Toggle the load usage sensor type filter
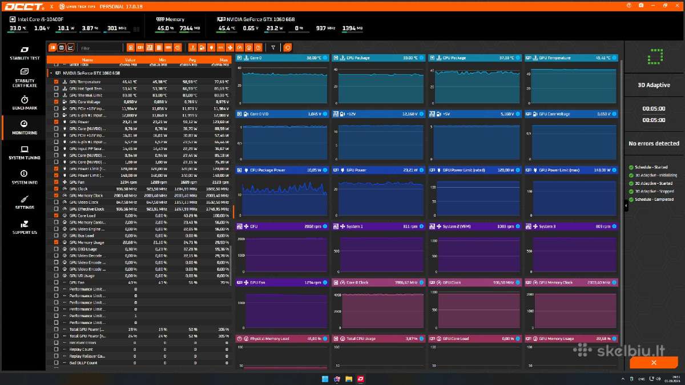This screenshot has height=385, width=685. click(249, 48)
